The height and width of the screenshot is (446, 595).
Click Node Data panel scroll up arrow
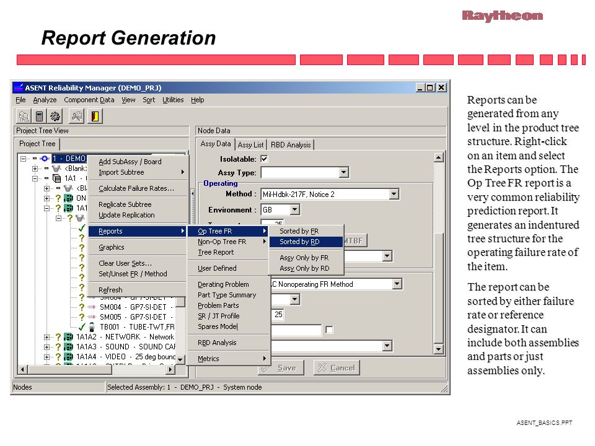coord(438,157)
